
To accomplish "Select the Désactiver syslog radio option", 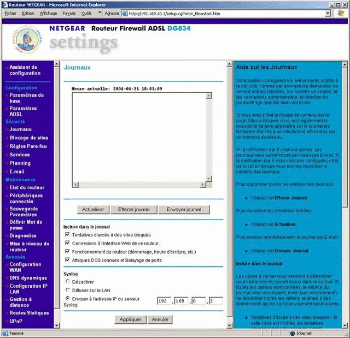I will click(x=67, y=282).
